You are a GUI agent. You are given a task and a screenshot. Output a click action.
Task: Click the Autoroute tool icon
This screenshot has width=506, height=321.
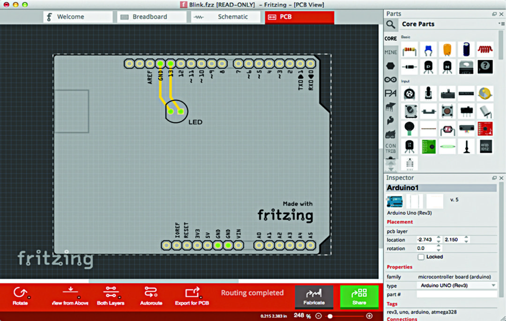coord(151,293)
